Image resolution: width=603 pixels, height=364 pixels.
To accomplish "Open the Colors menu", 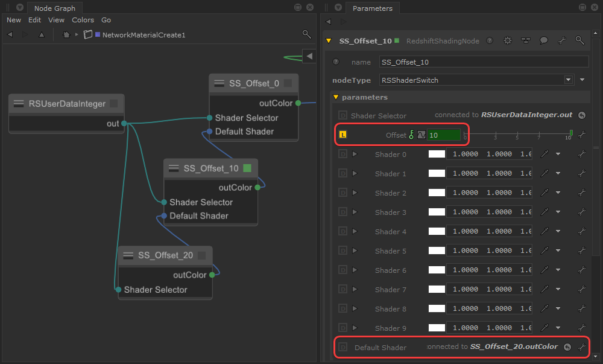I will click(83, 20).
